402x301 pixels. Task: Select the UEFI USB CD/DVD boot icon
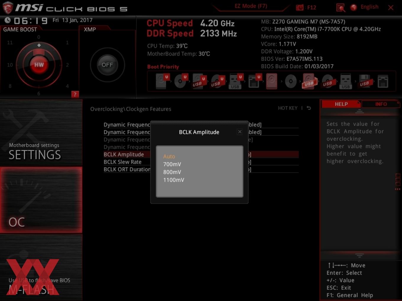(x=217, y=81)
